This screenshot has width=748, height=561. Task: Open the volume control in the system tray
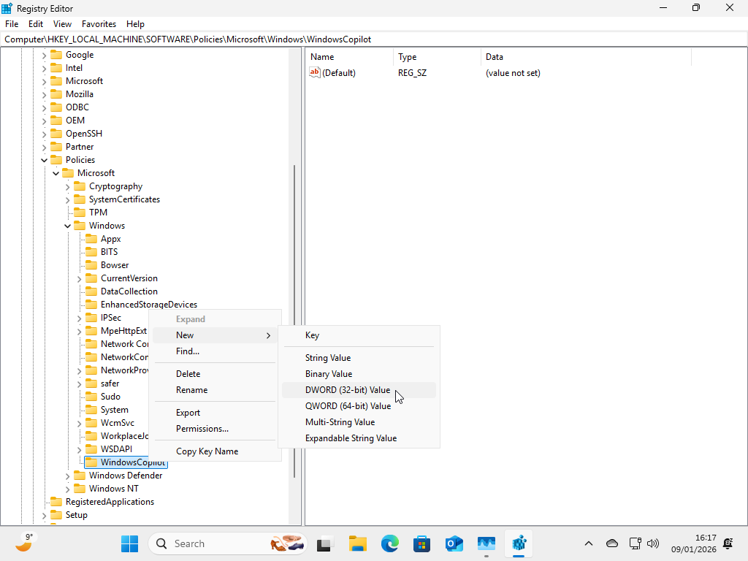[x=652, y=543]
